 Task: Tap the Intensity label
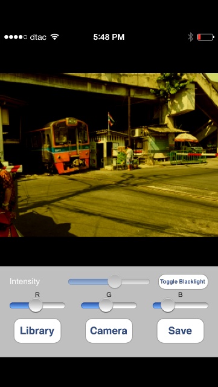[25, 282]
